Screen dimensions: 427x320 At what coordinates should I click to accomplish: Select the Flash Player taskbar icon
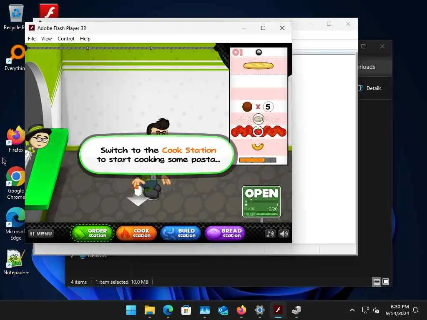278,310
